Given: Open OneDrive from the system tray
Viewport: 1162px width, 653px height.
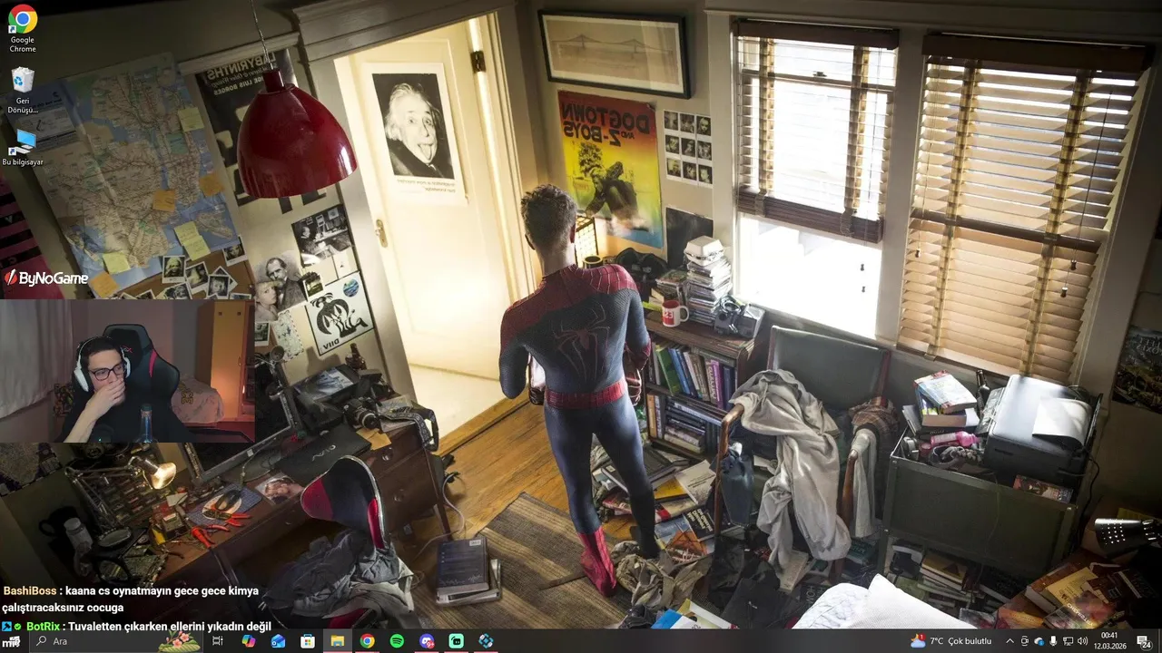Looking at the screenshot, I should click(x=1039, y=641).
